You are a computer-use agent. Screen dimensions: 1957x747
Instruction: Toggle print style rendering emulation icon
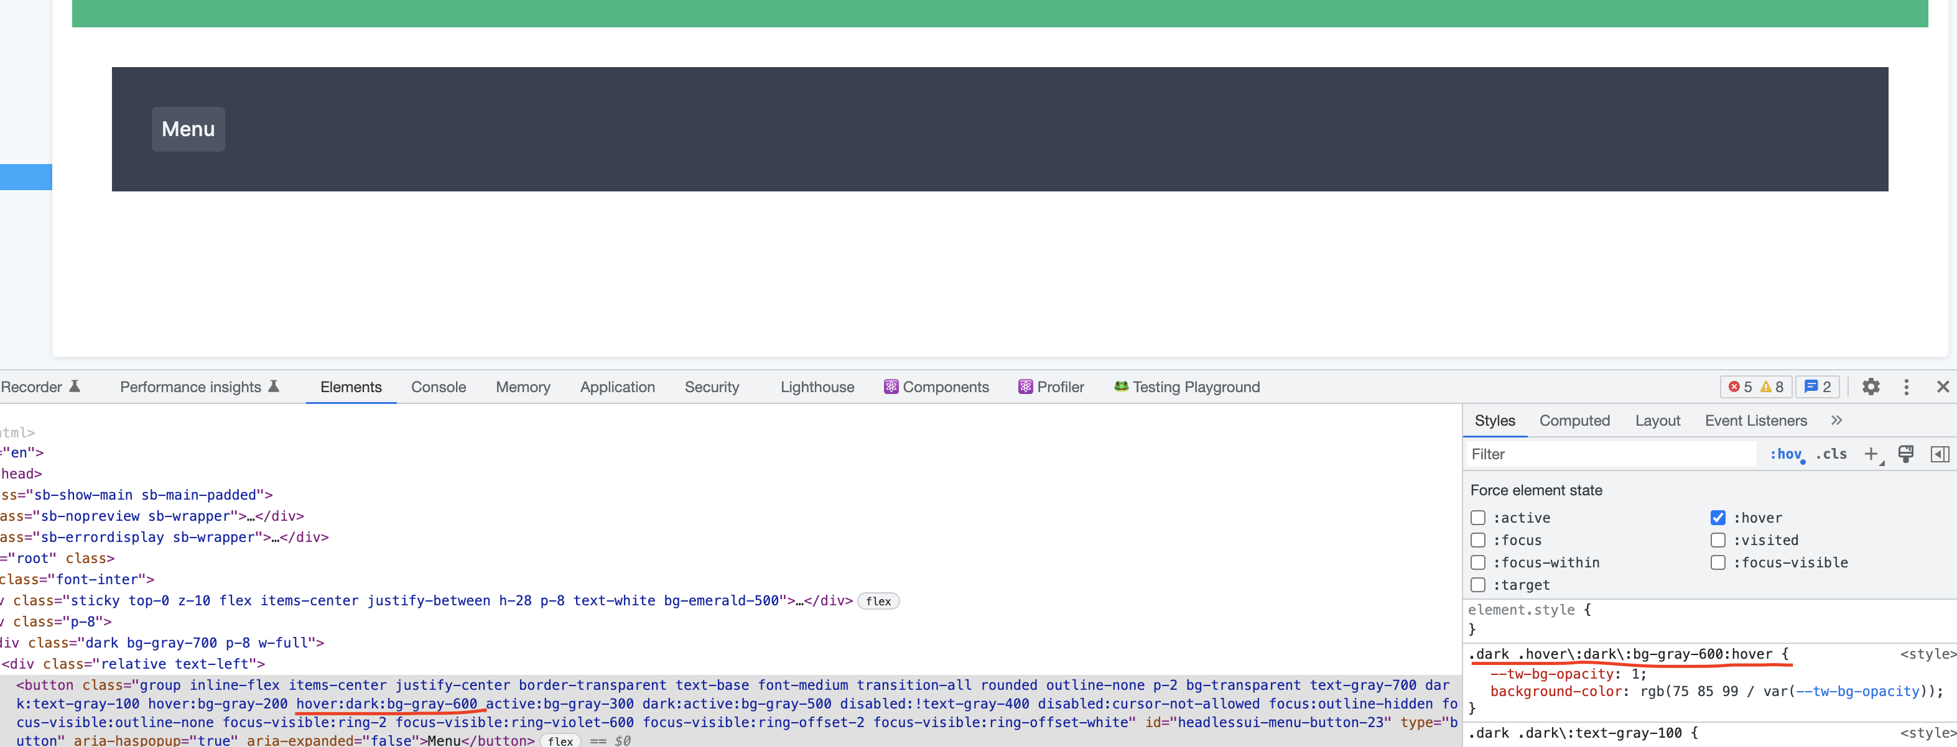pos(1905,453)
